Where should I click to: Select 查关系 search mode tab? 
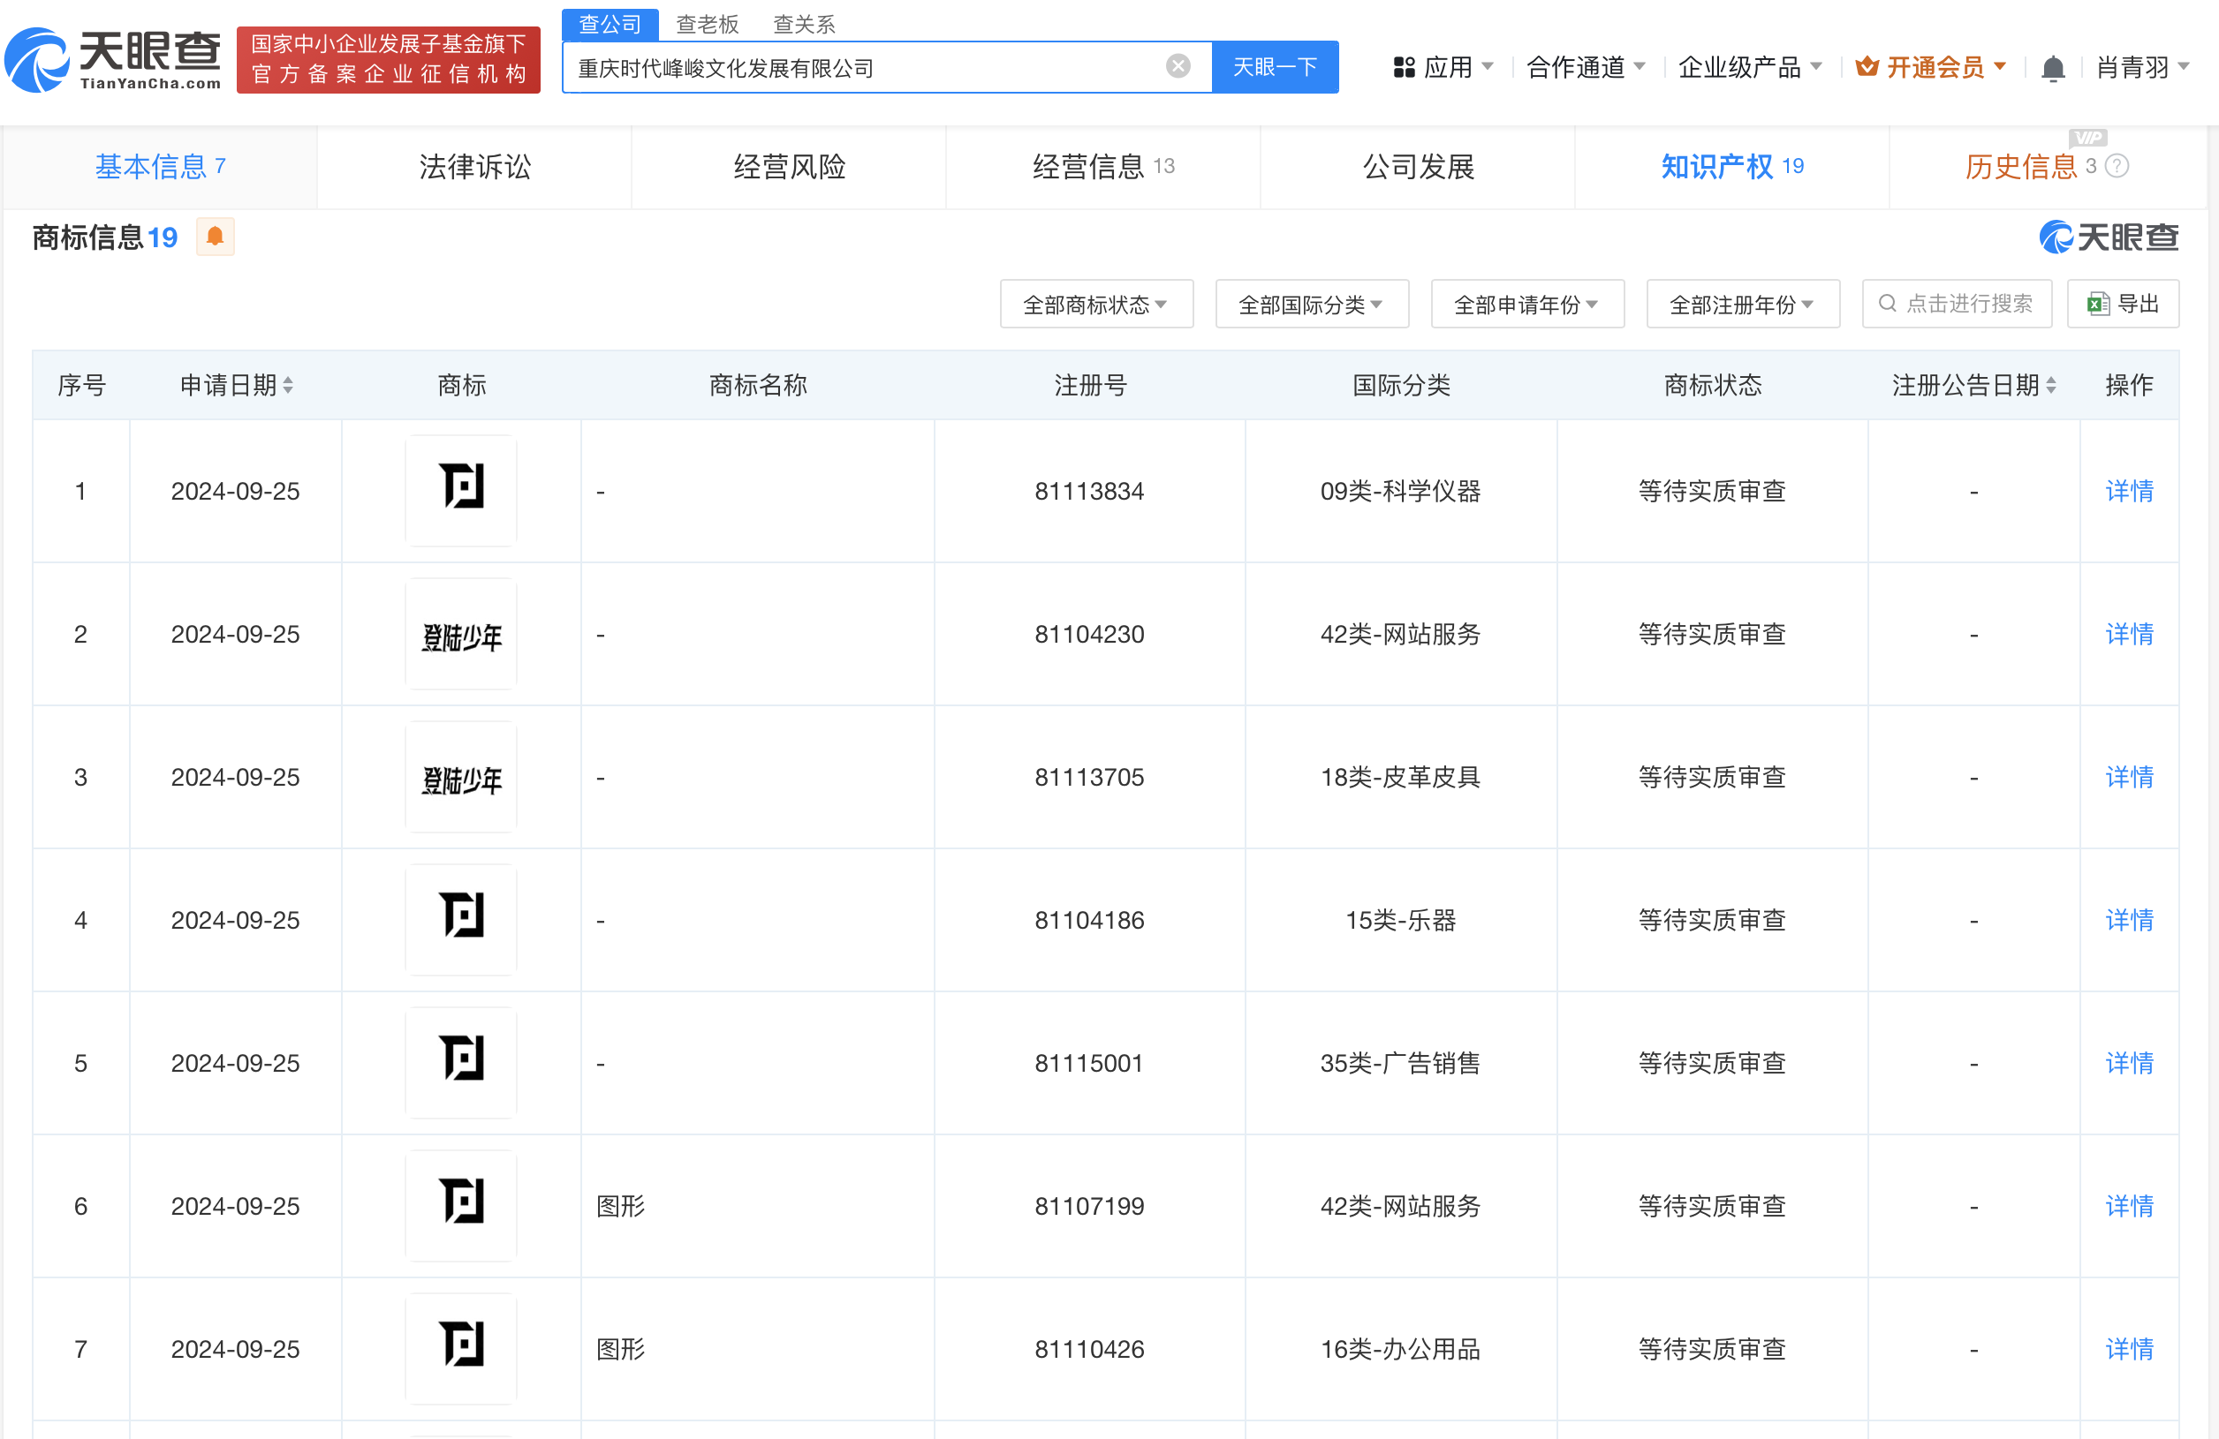[x=805, y=24]
